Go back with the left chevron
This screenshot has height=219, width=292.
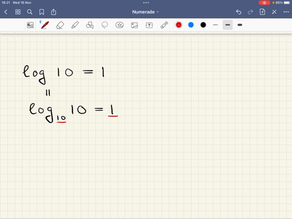(x=5, y=12)
